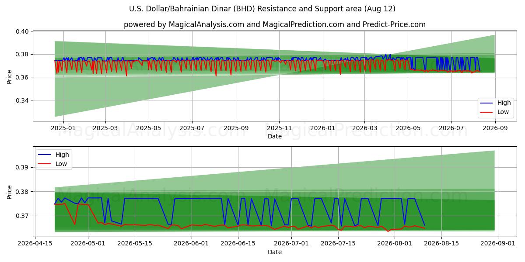Select the 2025-03 date tick label
This screenshot has height=262, width=525.
[x=105, y=128]
